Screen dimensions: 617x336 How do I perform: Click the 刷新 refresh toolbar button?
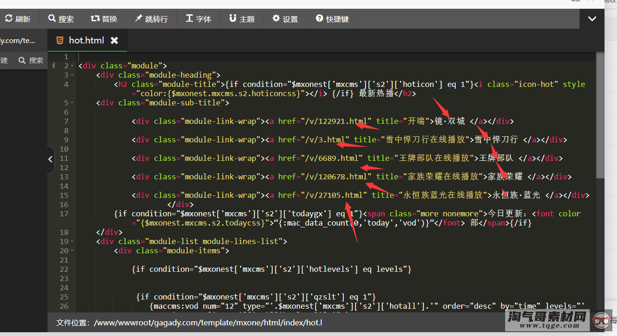(18, 19)
